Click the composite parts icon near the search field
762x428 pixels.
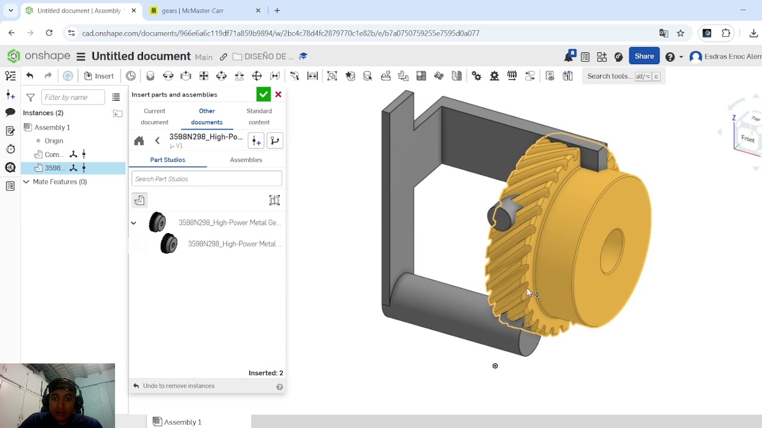click(x=274, y=200)
